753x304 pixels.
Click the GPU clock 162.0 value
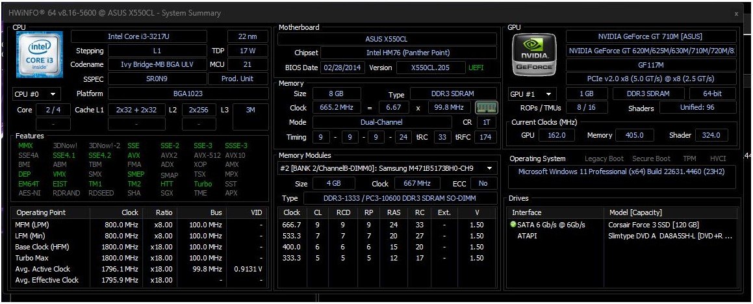pyautogui.click(x=557, y=135)
